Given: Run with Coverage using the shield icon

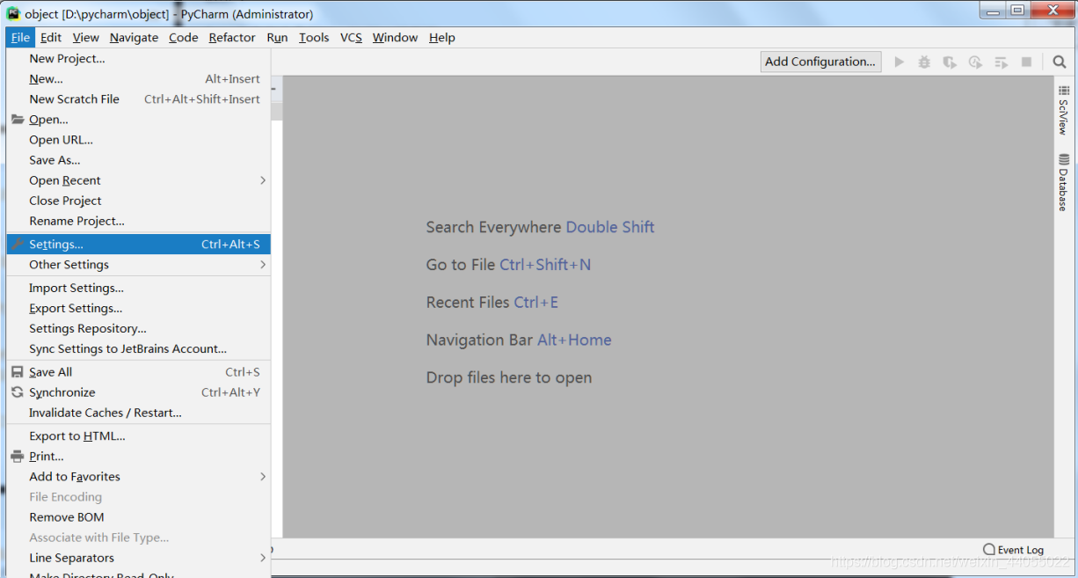Looking at the screenshot, I should (950, 62).
